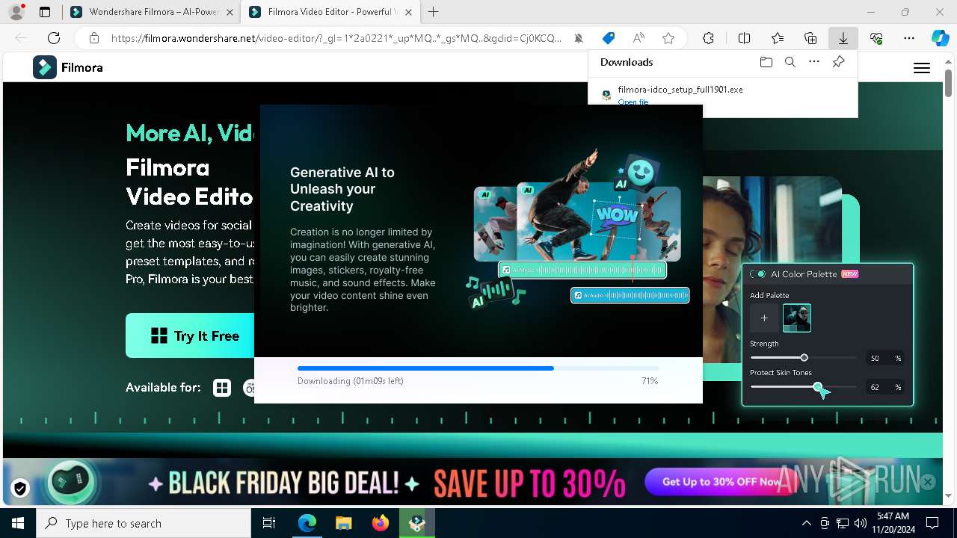Screen dimensions: 957x538
Task: Click the Type here to search box
Action: click(144, 523)
